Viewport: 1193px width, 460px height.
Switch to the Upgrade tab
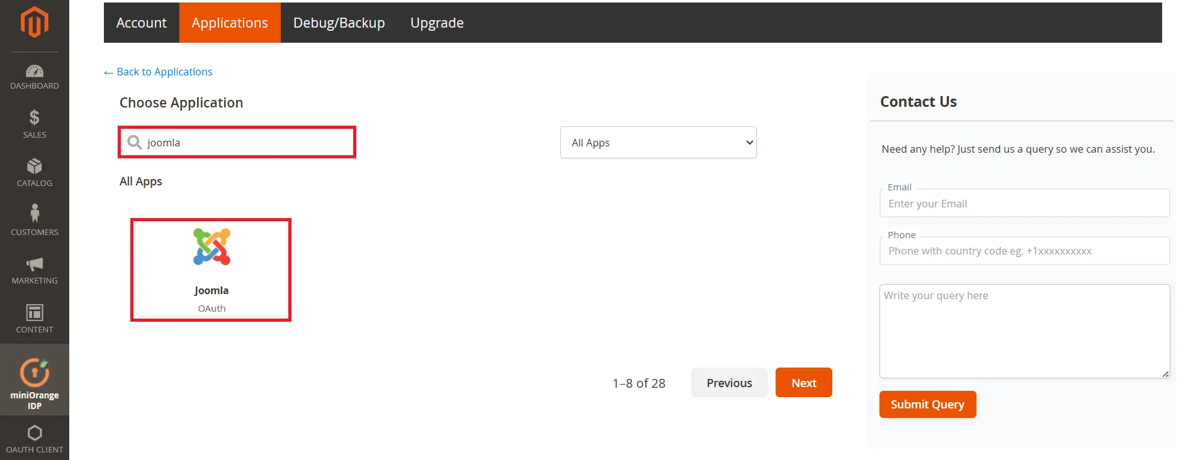point(437,23)
